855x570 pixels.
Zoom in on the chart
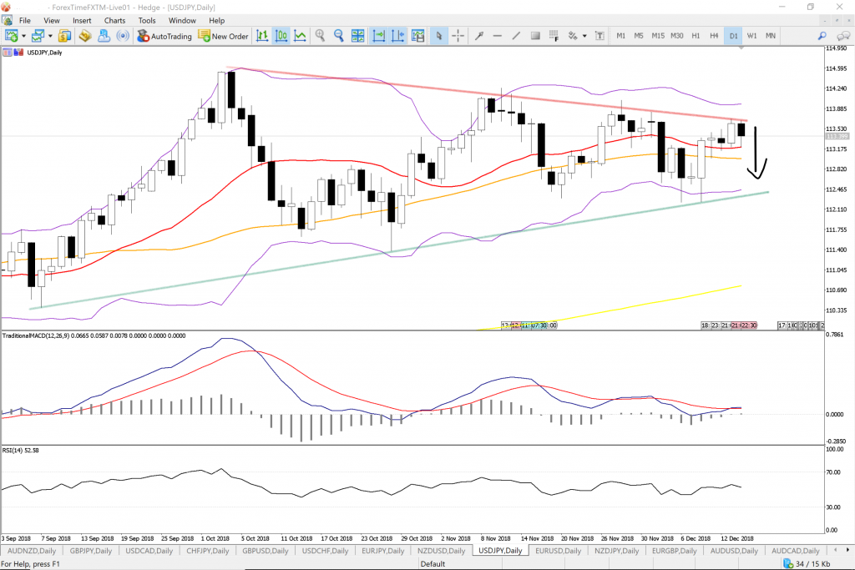pos(321,36)
